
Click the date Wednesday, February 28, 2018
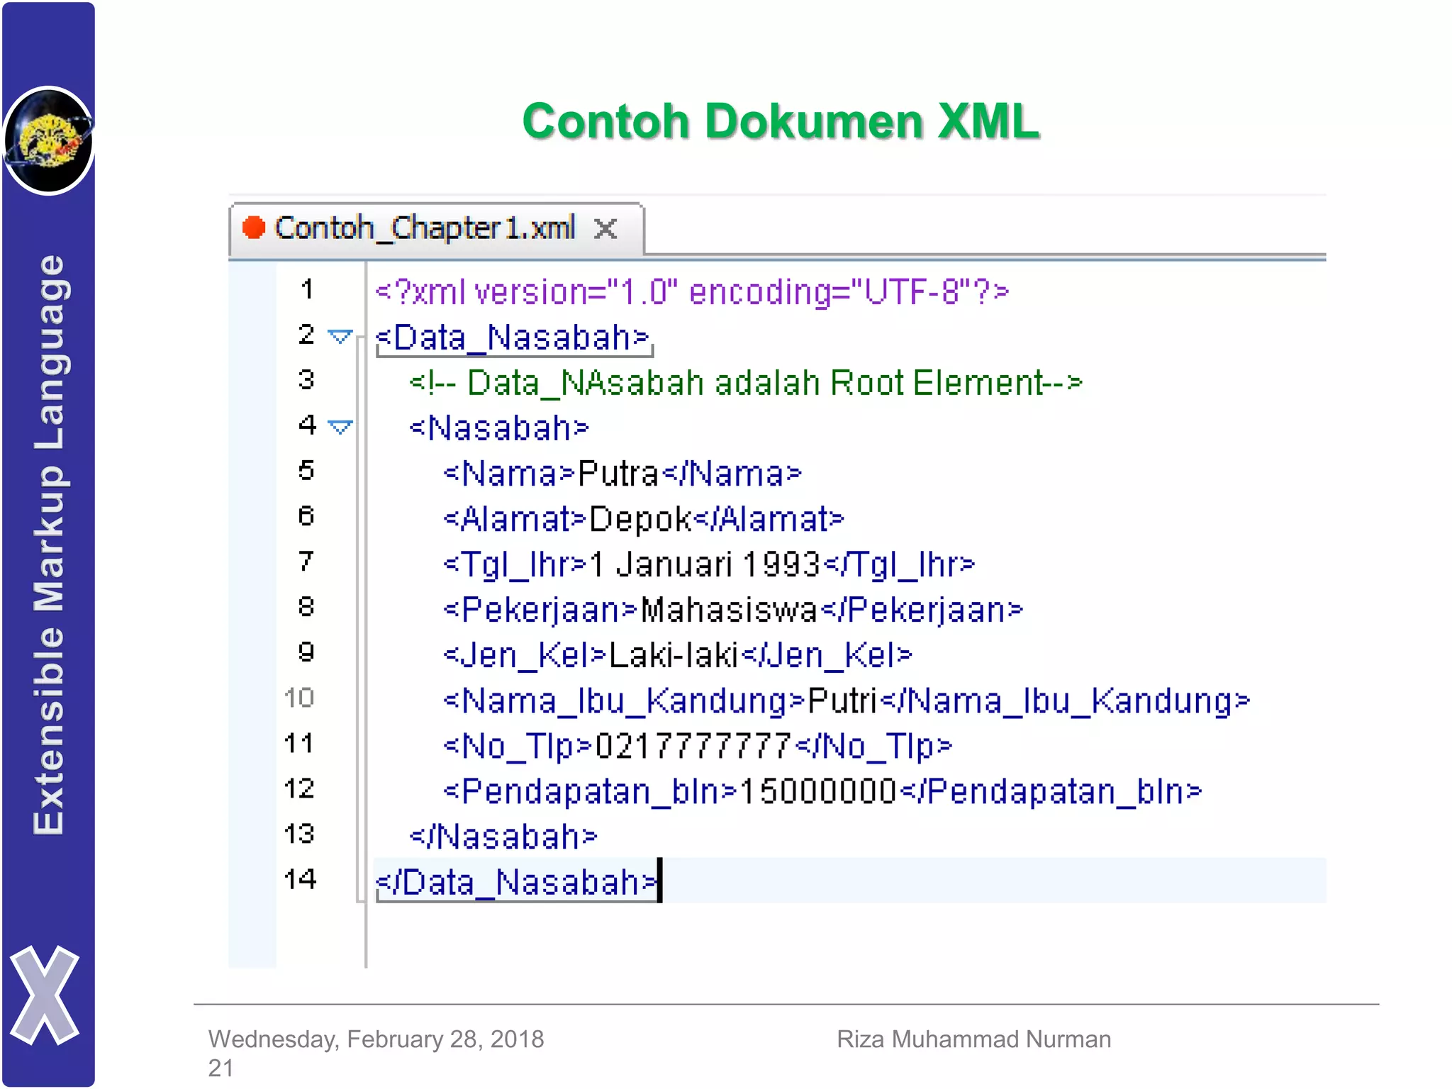[376, 1039]
